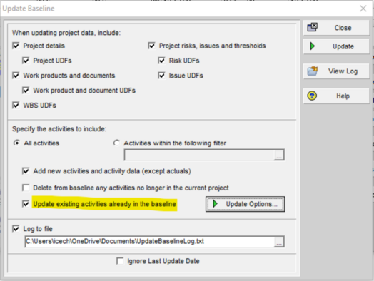Click the Update Options button

point(246,204)
